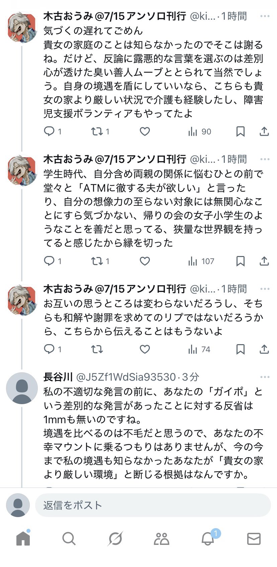Retweet the first tweet with 90 views
Screen dimensions: 277x567
tap(97, 131)
